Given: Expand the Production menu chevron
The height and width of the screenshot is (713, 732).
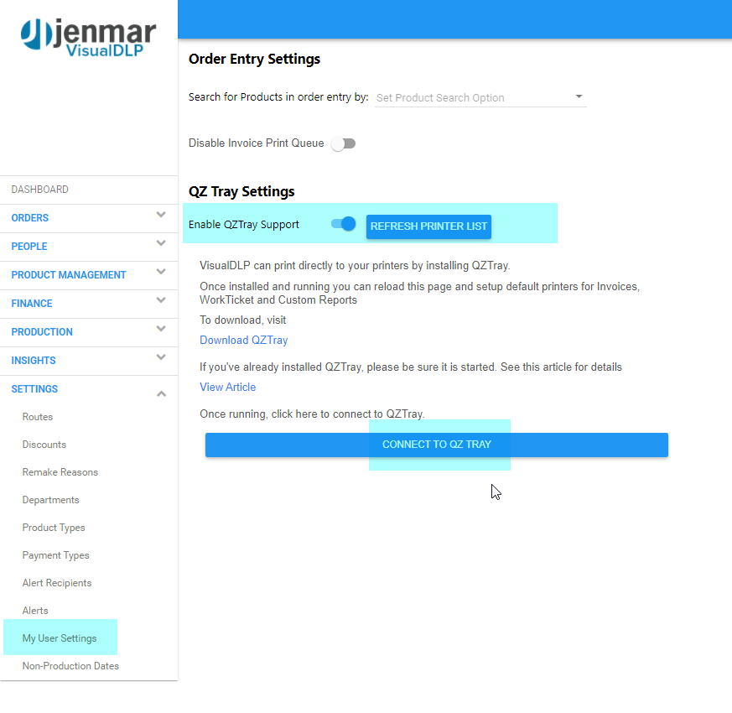Looking at the screenshot, I should (x=161, y=329).
